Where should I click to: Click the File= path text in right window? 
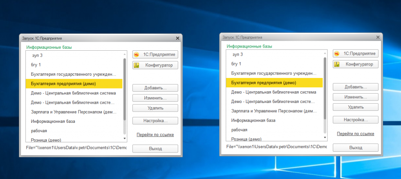tap(276, 147)
